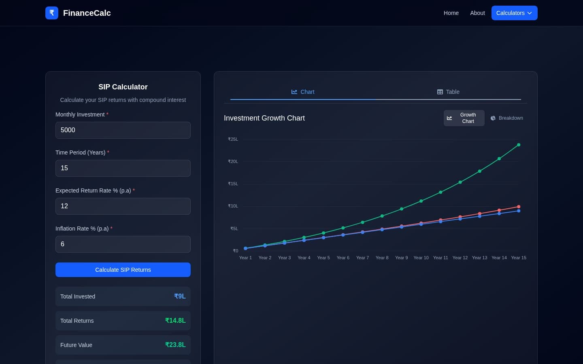Go to the Home page
The width and height of the screenshot is (583, 364).
click(x=451, y=13)
